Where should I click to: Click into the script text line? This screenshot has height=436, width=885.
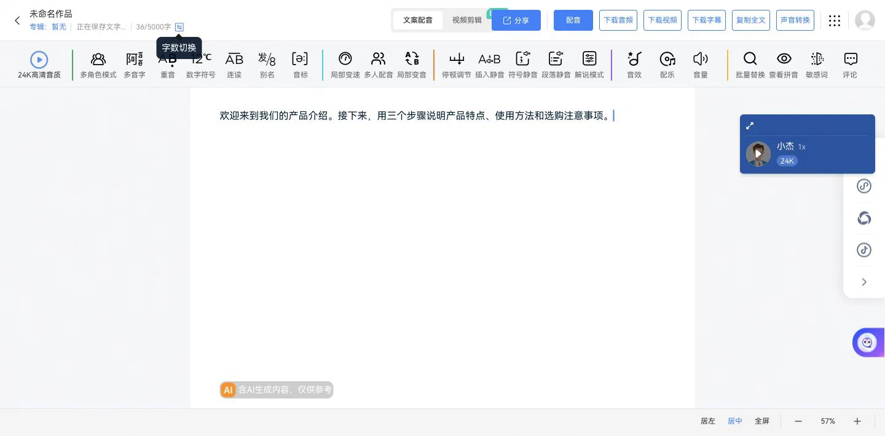click(x=415, y=116)
